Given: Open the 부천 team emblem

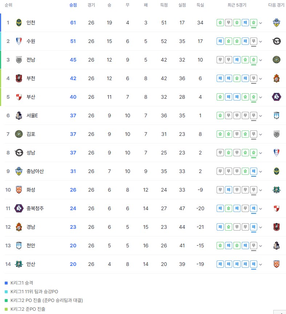Looking at the screenshot, I should pos(19,78).
